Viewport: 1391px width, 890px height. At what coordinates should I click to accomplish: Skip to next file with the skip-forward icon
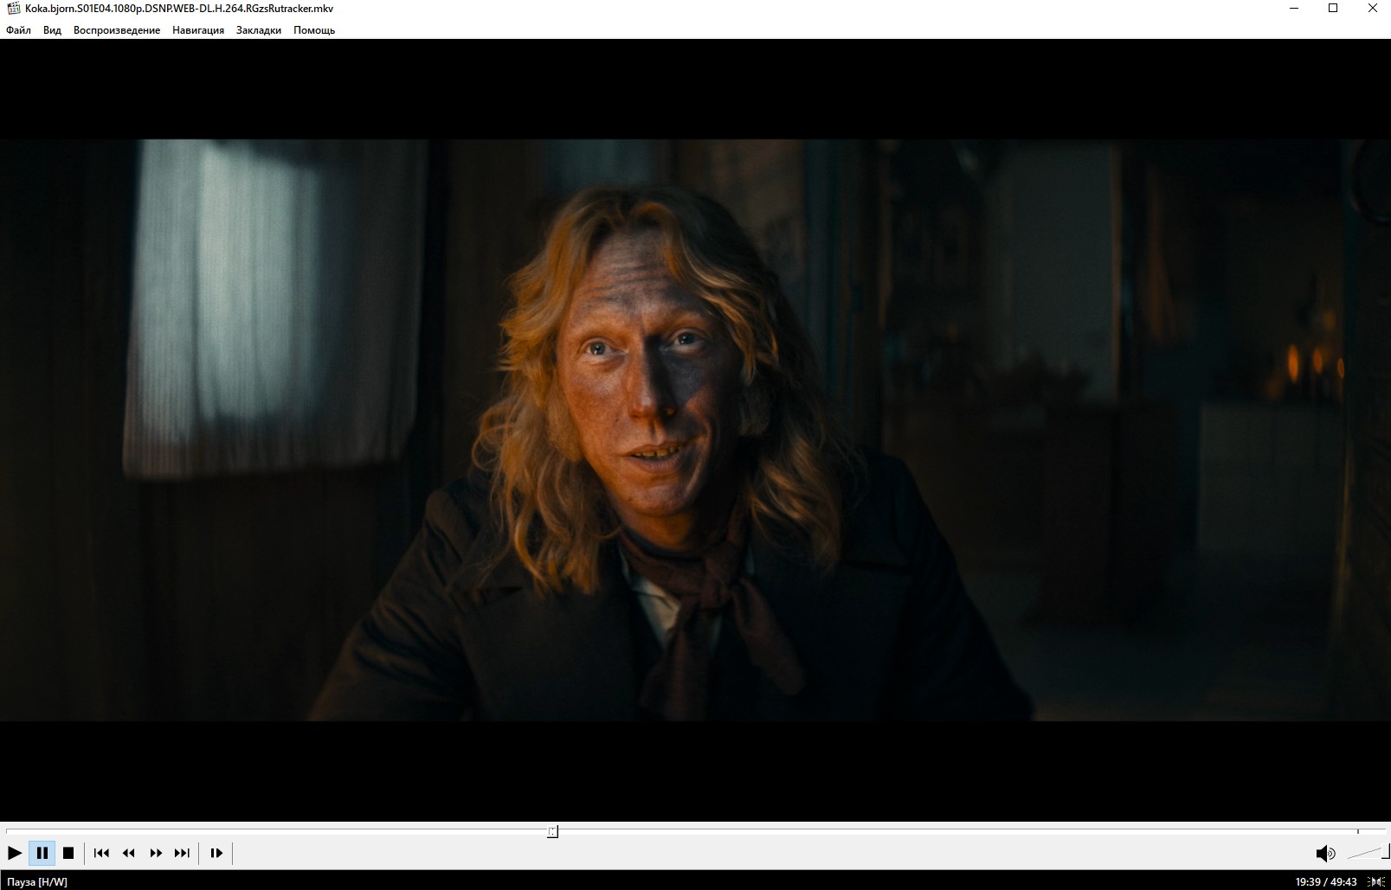[182, 853]
